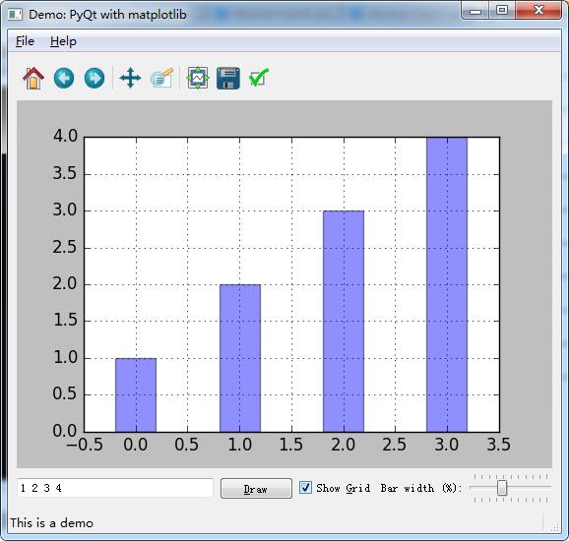569x541 pixels.
Task: Click the tallest bar at x equals 3.0
Action: (x=447, y=284)
